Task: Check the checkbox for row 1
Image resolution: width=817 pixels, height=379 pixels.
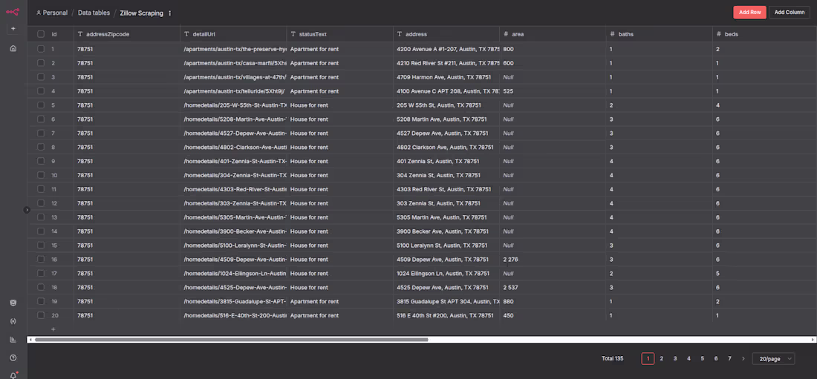Action: [41, 48]
